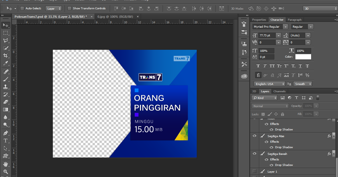Select the Brush tool

(x=6, y=79)
